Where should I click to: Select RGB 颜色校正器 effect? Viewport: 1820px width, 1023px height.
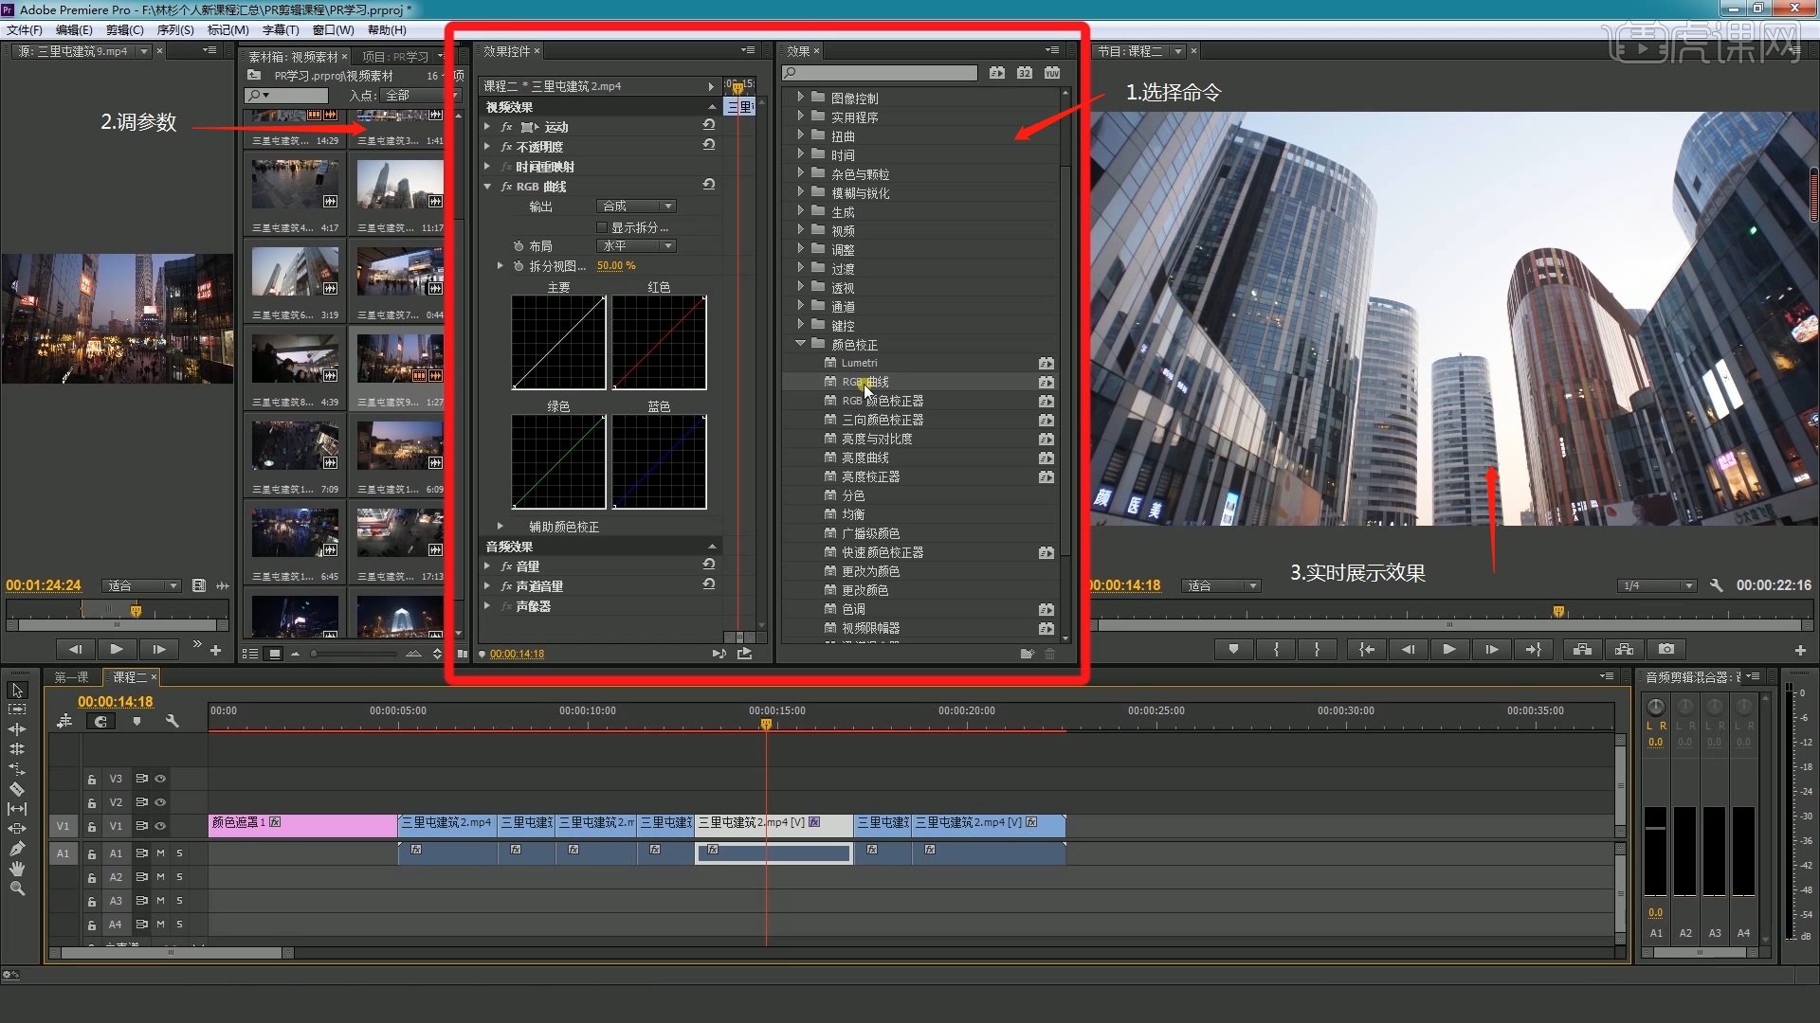(883, 401)
